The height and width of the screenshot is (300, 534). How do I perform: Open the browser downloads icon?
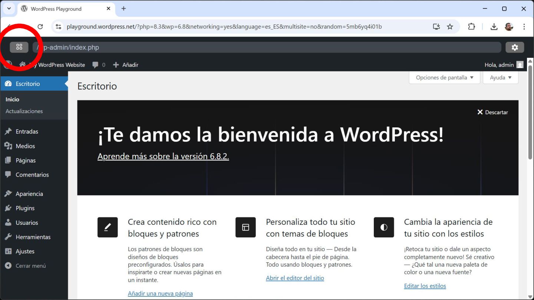tap(494, 27)
